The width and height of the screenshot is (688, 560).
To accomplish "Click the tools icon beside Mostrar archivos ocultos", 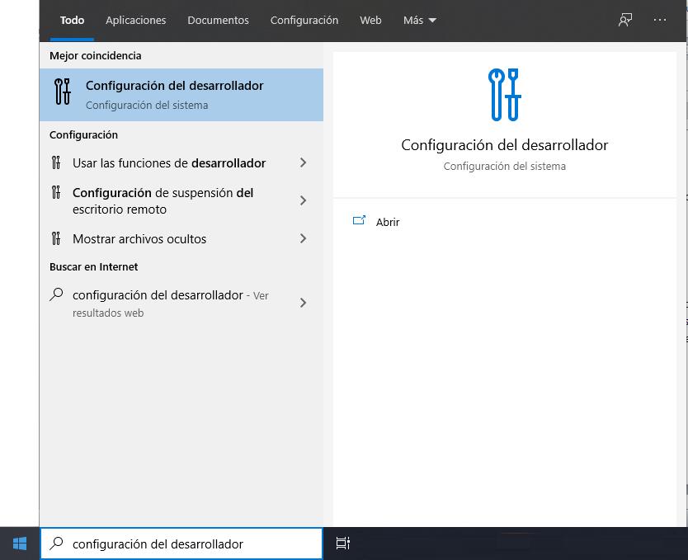I will (56, 239).
